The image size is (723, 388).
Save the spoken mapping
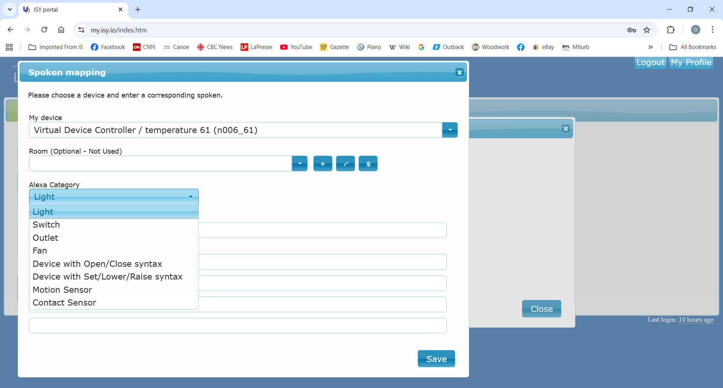[436, 359]
